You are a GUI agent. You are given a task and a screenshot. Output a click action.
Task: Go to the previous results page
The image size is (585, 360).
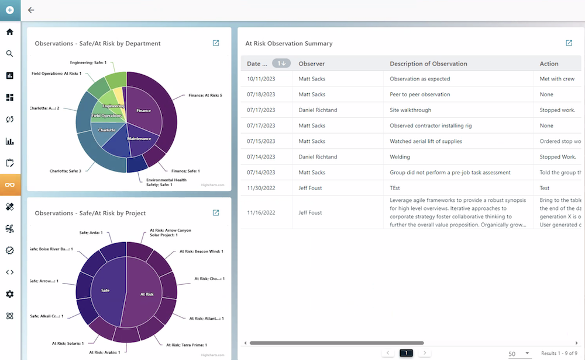tap(388, 352)
